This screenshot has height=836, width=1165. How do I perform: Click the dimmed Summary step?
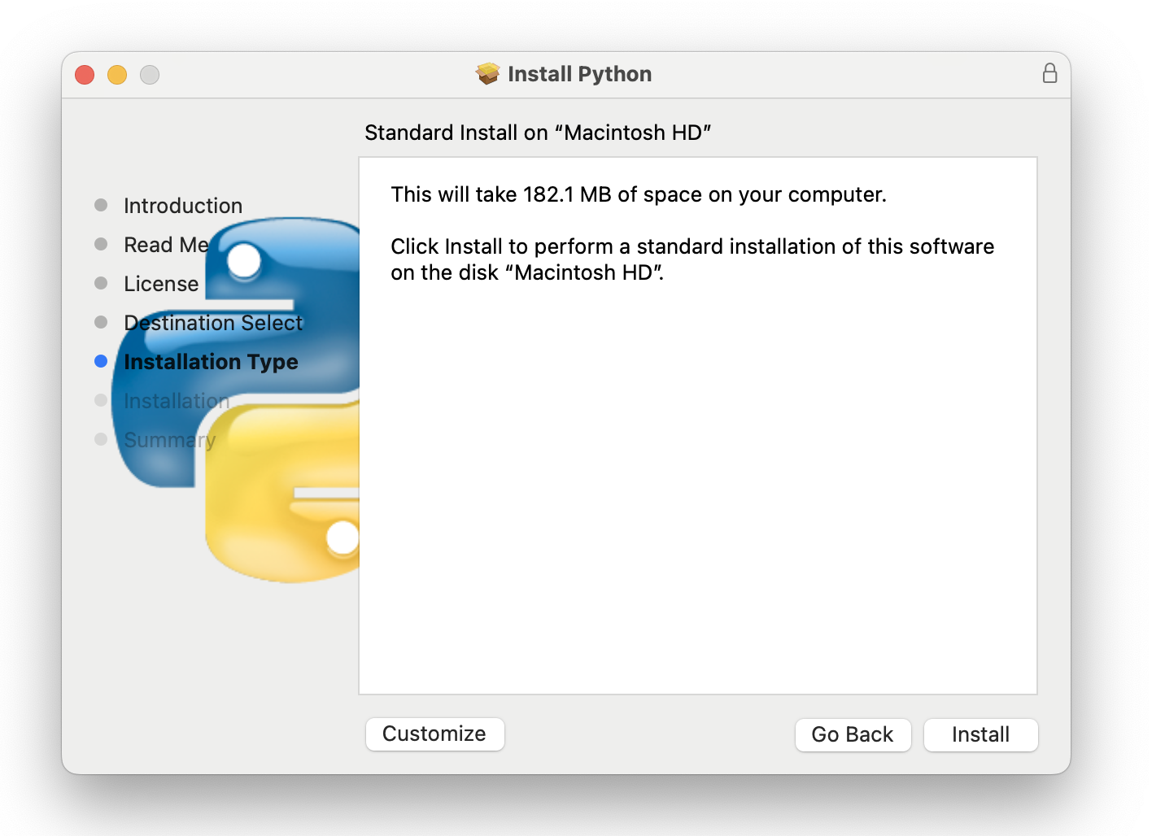click(169, 440)
